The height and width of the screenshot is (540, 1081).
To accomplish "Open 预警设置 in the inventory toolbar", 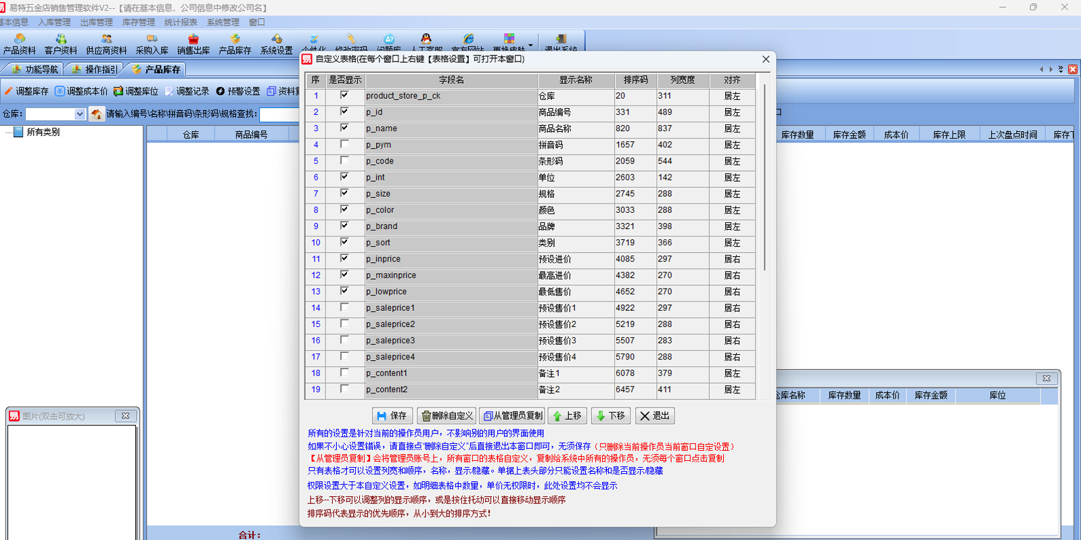I will click(x=238, y=91).
